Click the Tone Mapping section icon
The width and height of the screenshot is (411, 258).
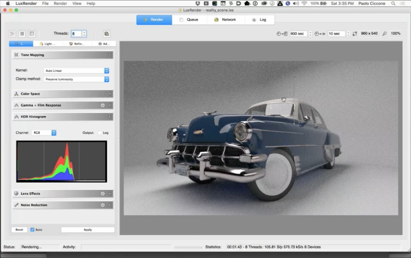click(16, 55)
